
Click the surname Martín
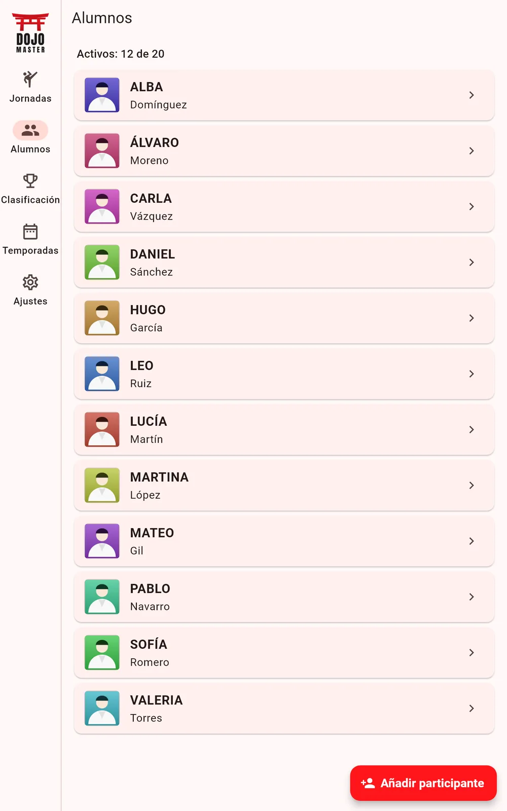[x=147, y=439]
